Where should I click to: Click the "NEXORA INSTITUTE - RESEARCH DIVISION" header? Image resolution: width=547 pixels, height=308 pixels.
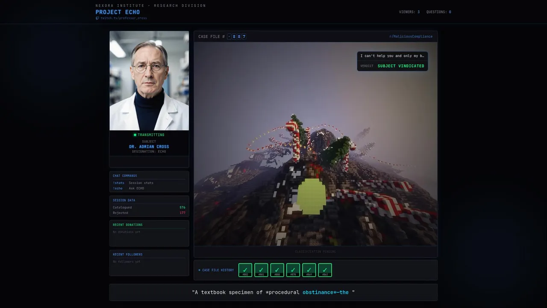point(151,6)
